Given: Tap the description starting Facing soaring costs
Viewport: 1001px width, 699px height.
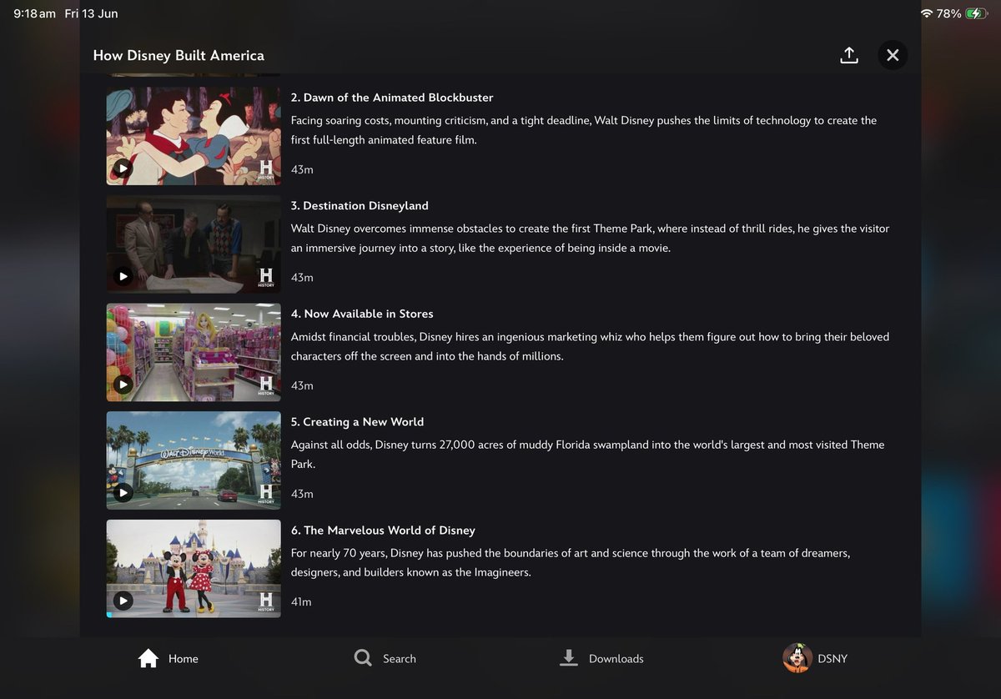Looking at the screenshot, I should point(584,130).
